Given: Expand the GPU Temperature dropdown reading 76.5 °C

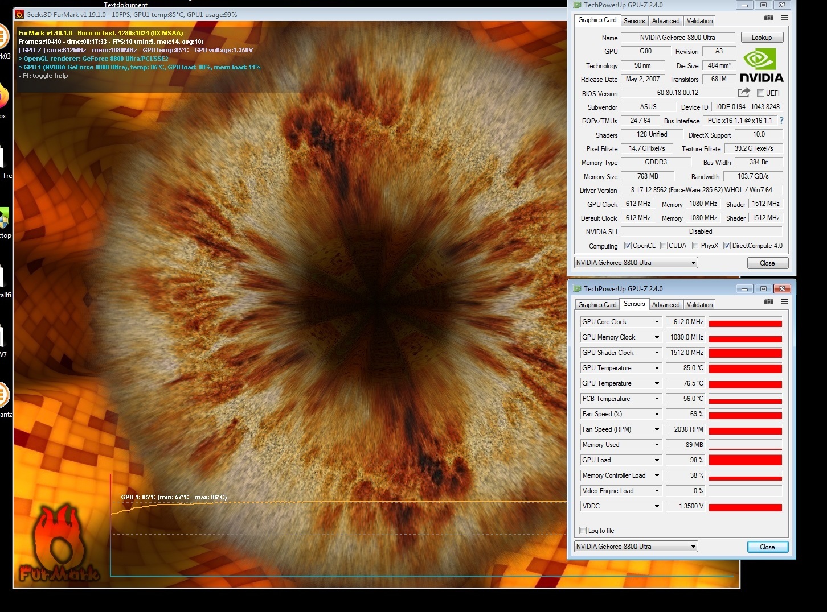Looking at the screenshot, I should tap(657, 383).
